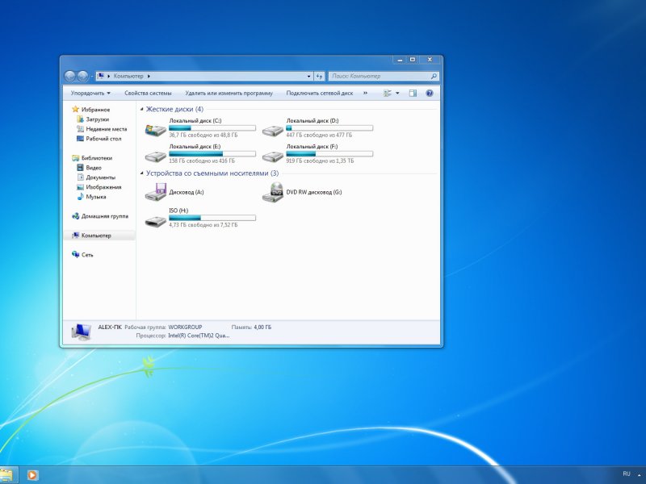Collapse the Жесткие диски group
646x484 pixels.
point(142,110)
